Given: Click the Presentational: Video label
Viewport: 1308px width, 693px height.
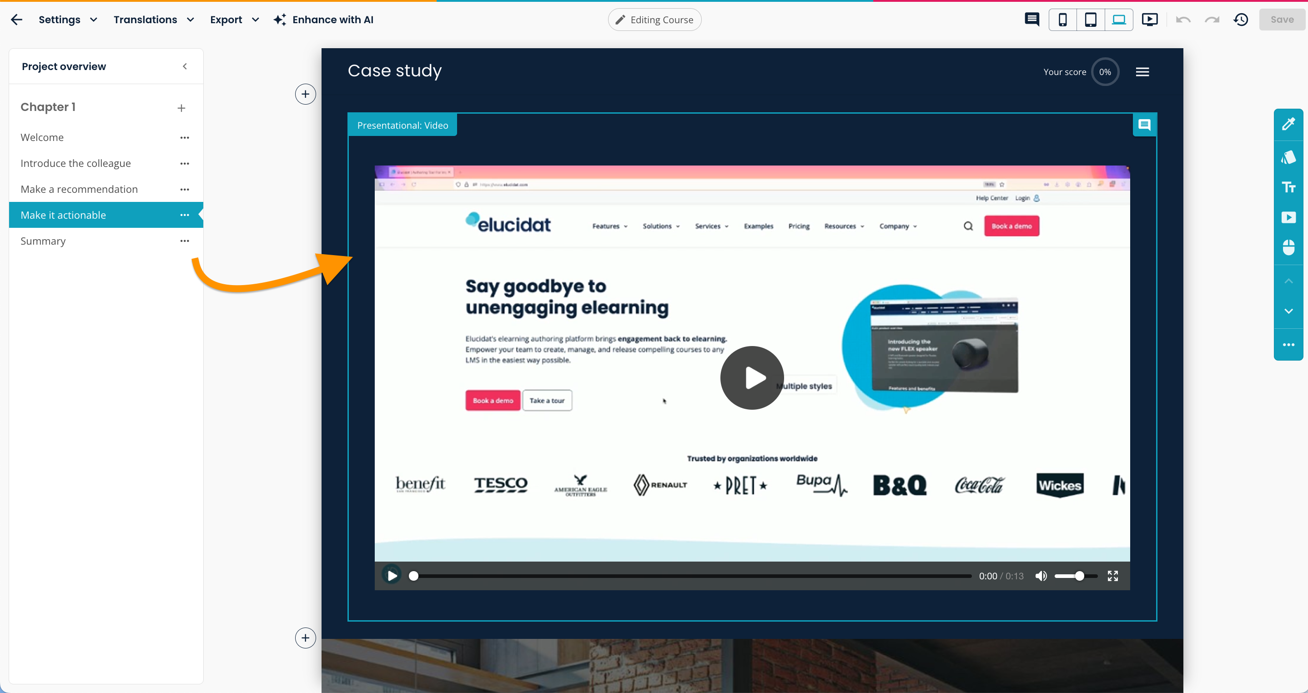Looking at the screenshot, I should [x=402, y=126].
